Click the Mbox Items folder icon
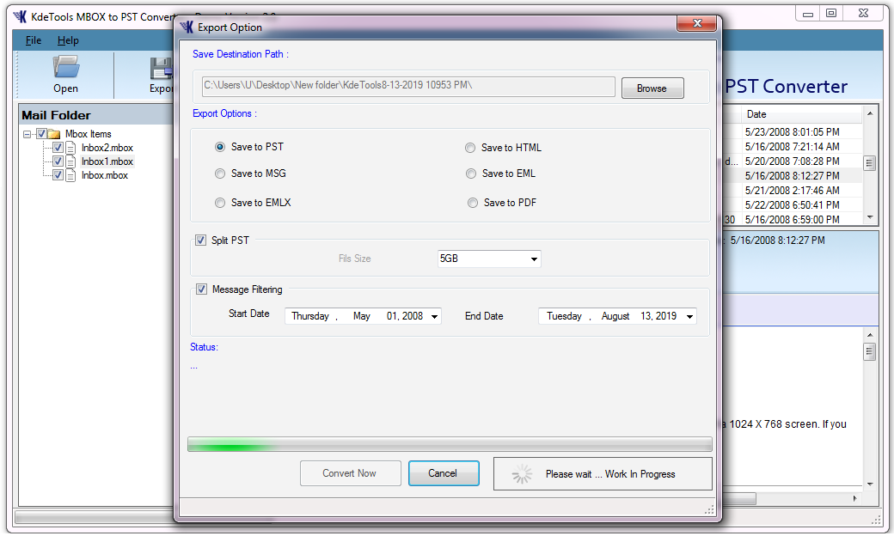894x536 pixels. (x=54, y=134)
